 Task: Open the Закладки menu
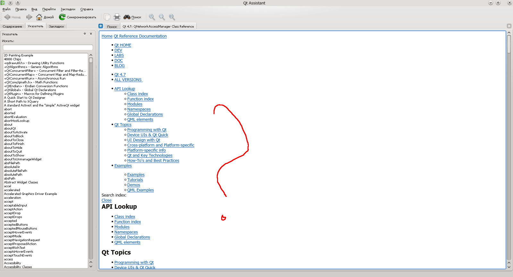[x=68, y=9]
